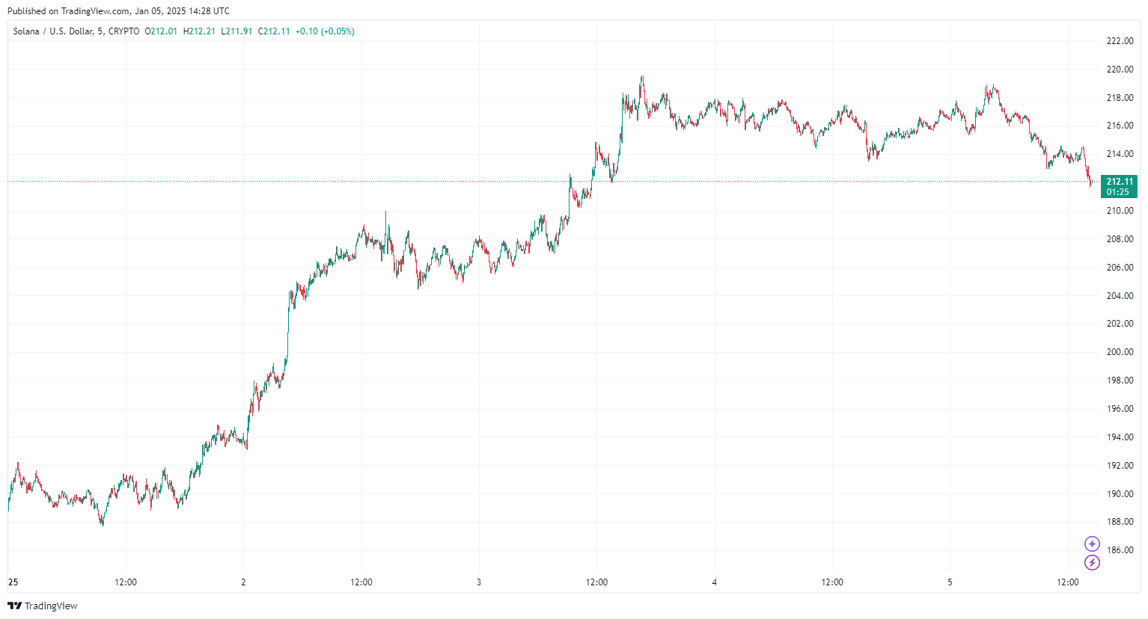Click the date label '5' on time axis
Image resolution: width=1148 pixels, height=619 pixels.
pos(950,582)
